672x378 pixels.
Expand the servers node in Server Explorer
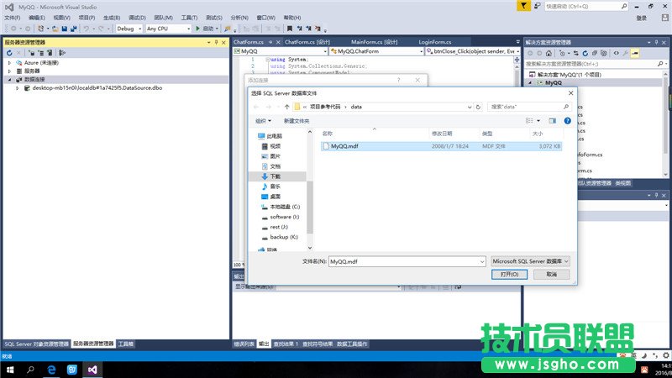pyautogui.click(x=9, y=71)
